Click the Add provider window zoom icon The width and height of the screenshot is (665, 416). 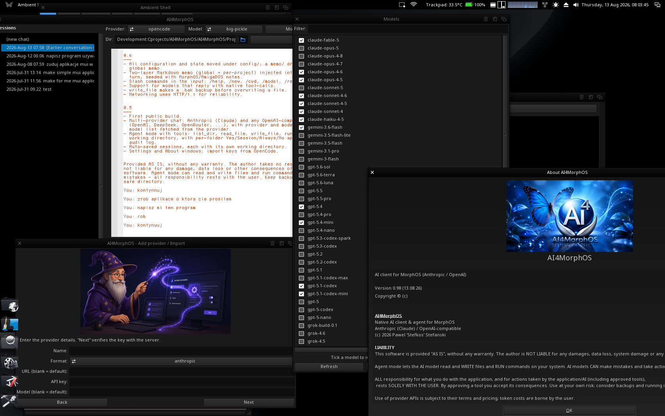coord(281,243)
